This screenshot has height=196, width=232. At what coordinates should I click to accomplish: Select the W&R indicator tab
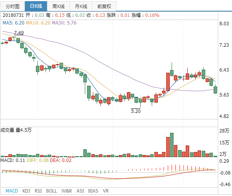pyautogui.click(x=67, y=190)
